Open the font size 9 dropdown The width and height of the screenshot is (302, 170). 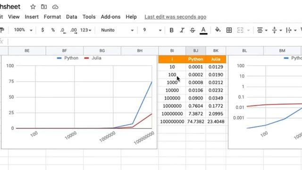click(152, 30)
